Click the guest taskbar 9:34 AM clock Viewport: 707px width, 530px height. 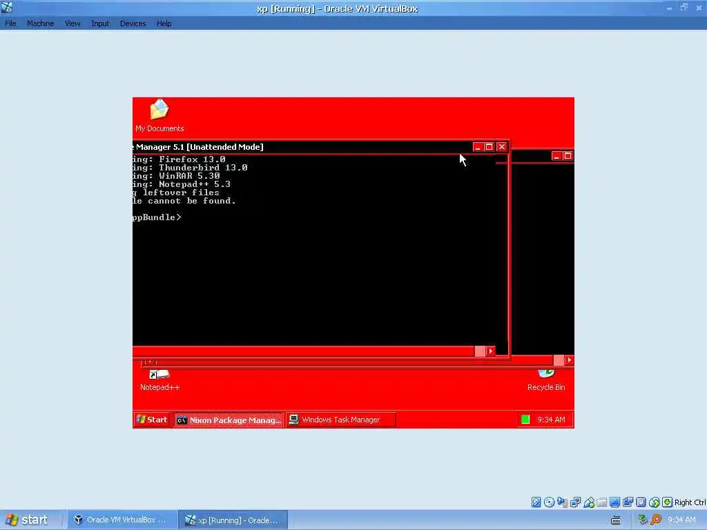tap(551, 420)
